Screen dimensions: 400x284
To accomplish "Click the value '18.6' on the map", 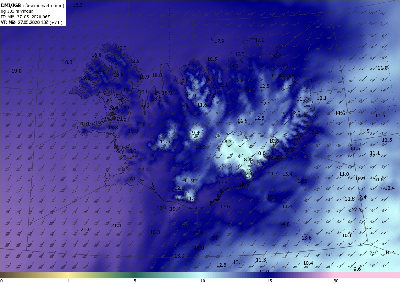I will pos(119,75).
